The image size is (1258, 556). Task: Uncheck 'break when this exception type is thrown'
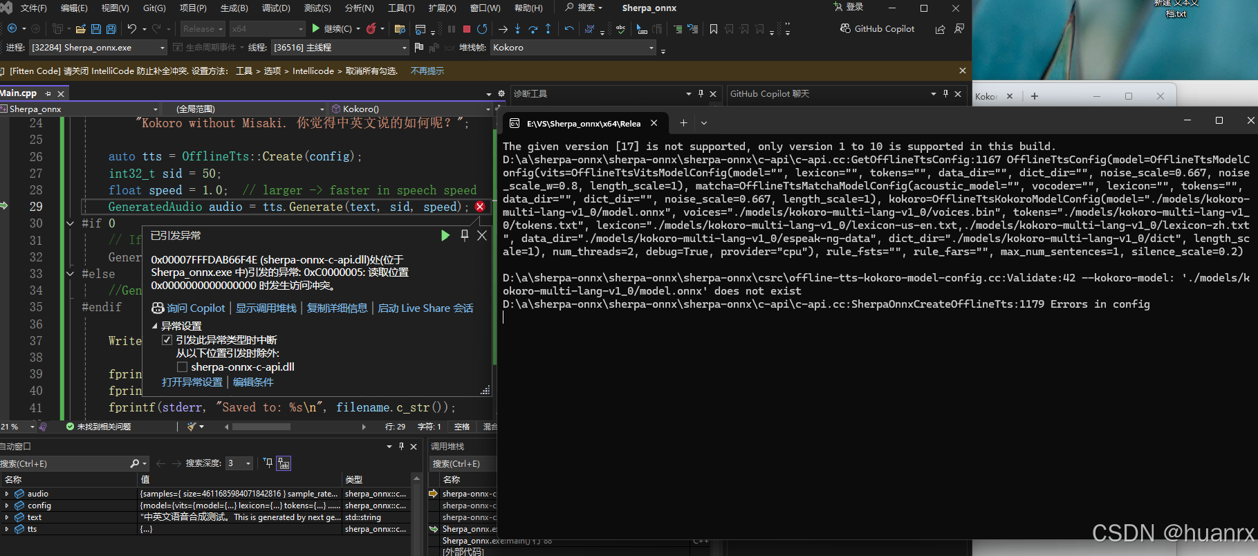pyautogui.click(x=167, y=340)
